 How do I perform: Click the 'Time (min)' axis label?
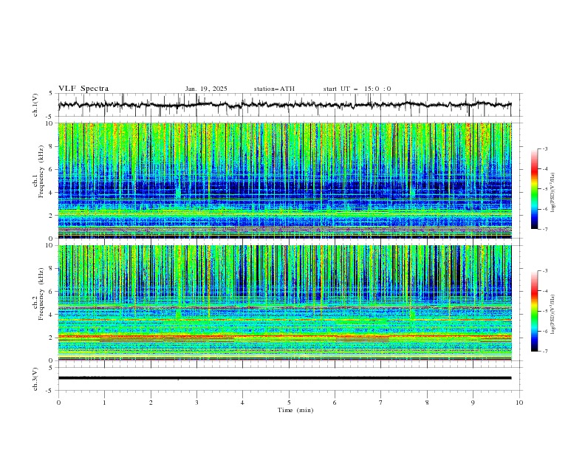(295, 410)
